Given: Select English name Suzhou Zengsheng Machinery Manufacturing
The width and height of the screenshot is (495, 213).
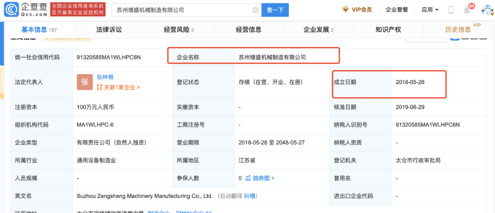Looking at the screenshot, I should (144, 196).
